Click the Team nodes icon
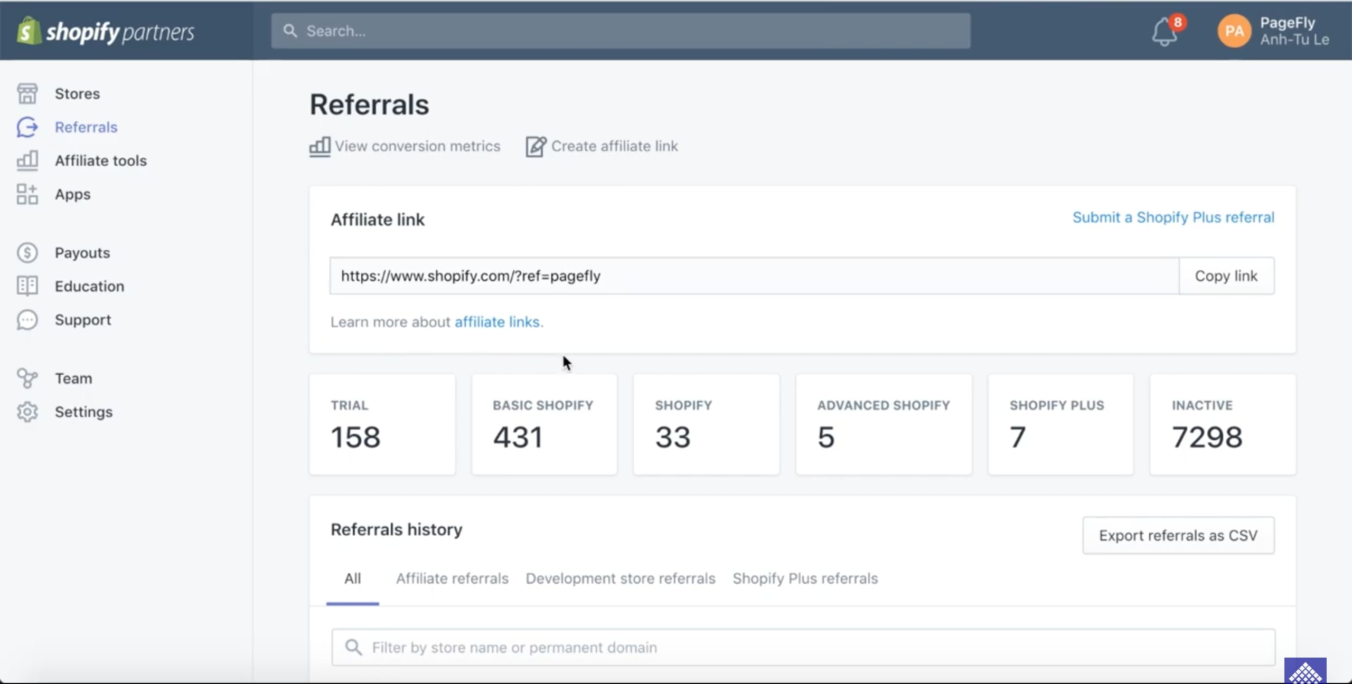The height and width of the screenshot is (684, 1352). tap(27, 378)
